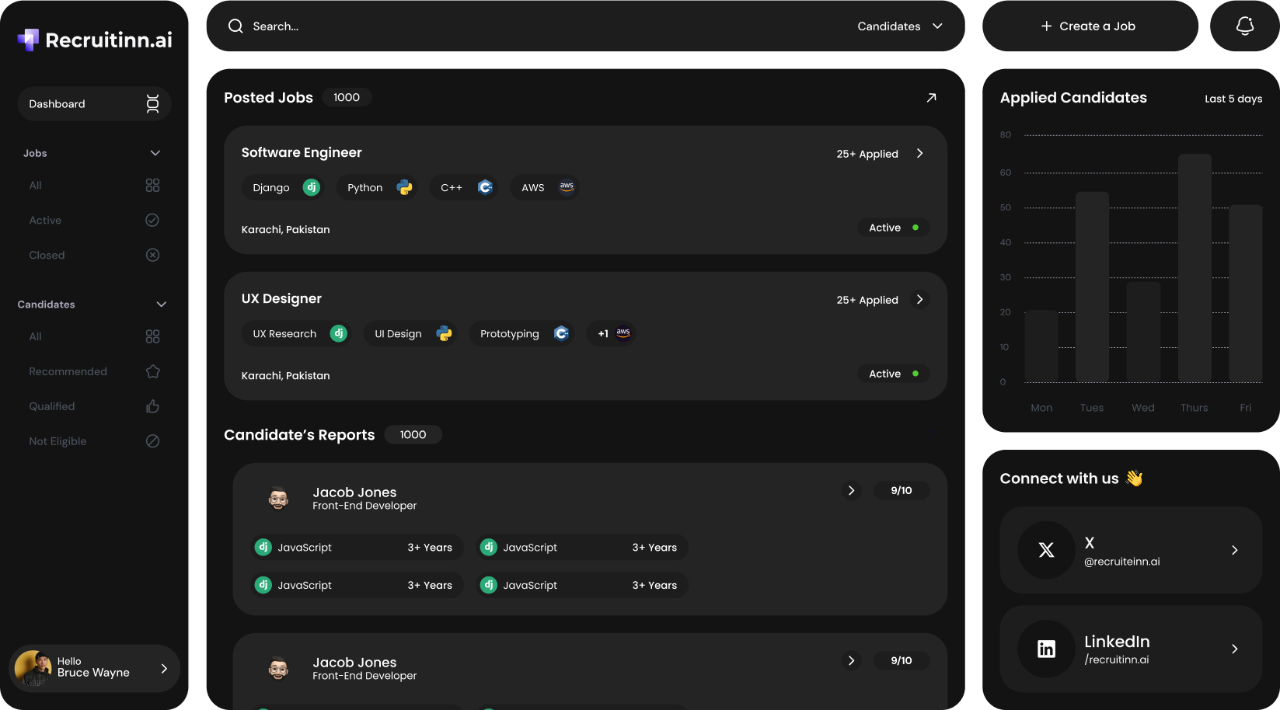The image size is (1280, 710).
Task: Expand Jacob Jones's candidate report
Action: coord(851,490)
